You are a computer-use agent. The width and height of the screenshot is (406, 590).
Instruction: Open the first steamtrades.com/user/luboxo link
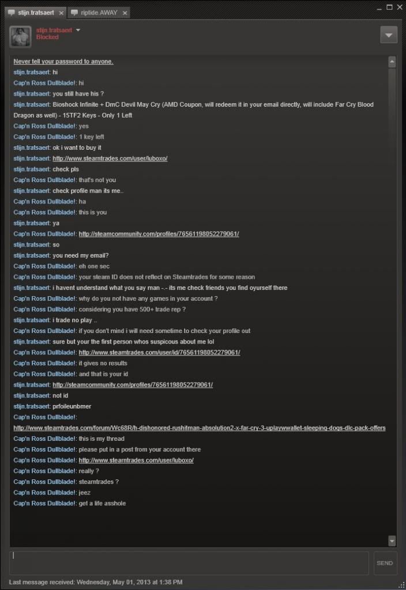(x=110, y=158)
